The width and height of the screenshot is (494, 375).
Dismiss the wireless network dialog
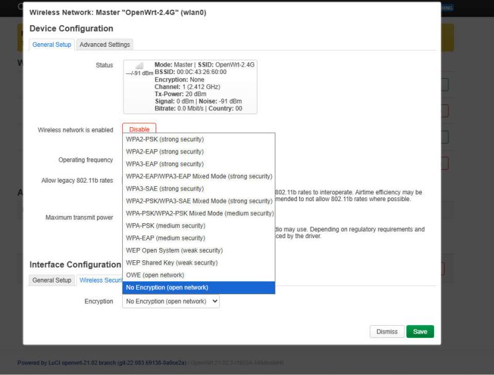(x=387, y=331)
